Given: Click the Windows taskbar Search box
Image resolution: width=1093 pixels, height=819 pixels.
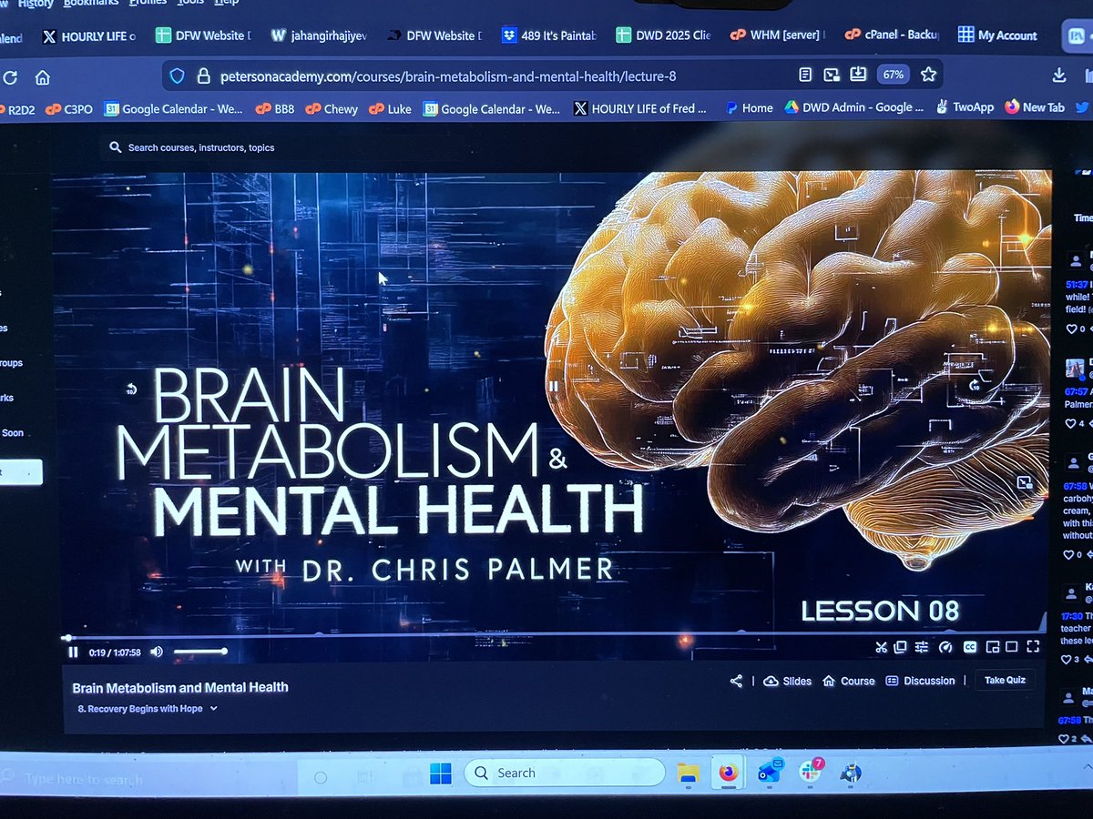Looking at the screenshot, I should point(564,773).
